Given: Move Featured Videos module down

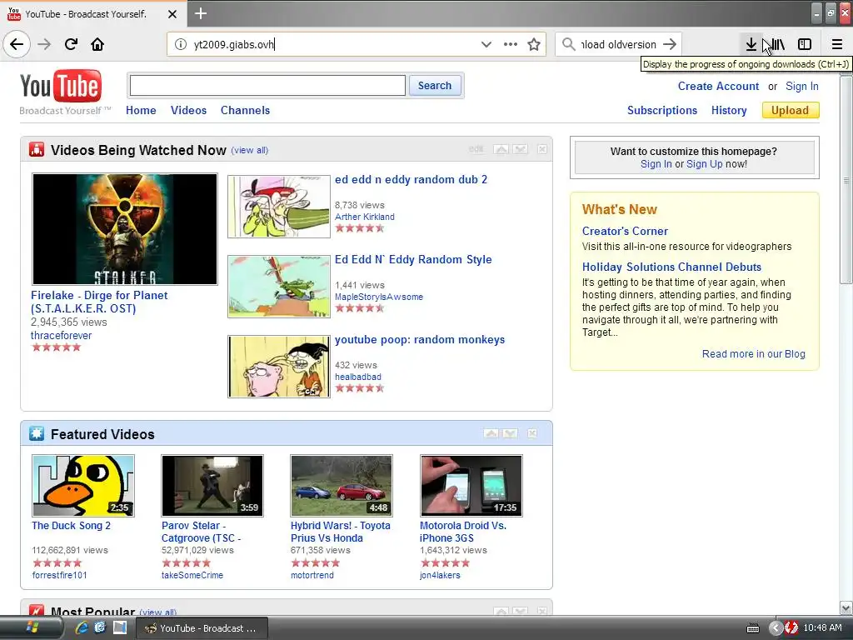Looking at the screenshot, I should click(511, 433).
